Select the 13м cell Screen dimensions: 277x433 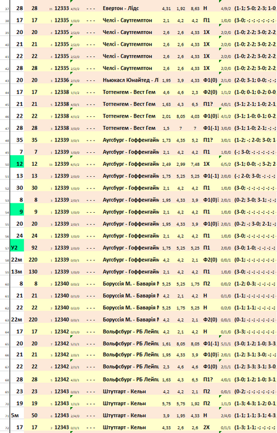point(17,272)
